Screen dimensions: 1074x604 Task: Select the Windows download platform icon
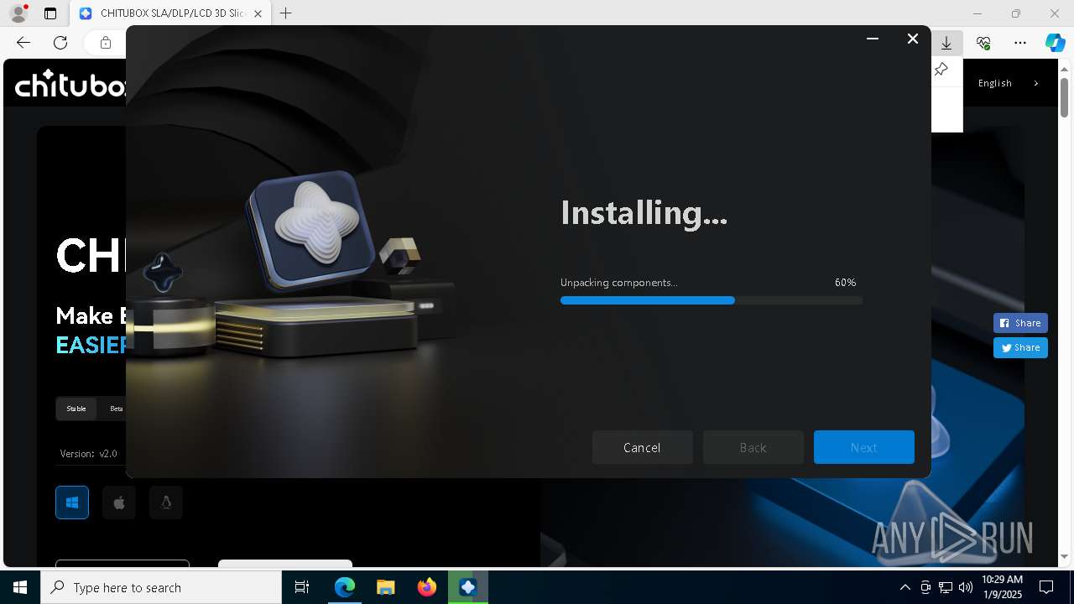click(72, 502)
